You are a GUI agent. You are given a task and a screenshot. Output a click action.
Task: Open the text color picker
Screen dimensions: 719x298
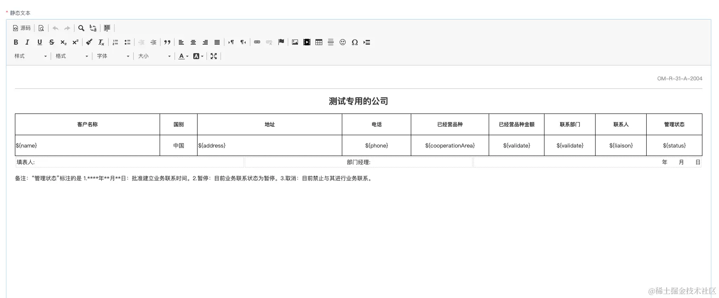pos(183,56)
